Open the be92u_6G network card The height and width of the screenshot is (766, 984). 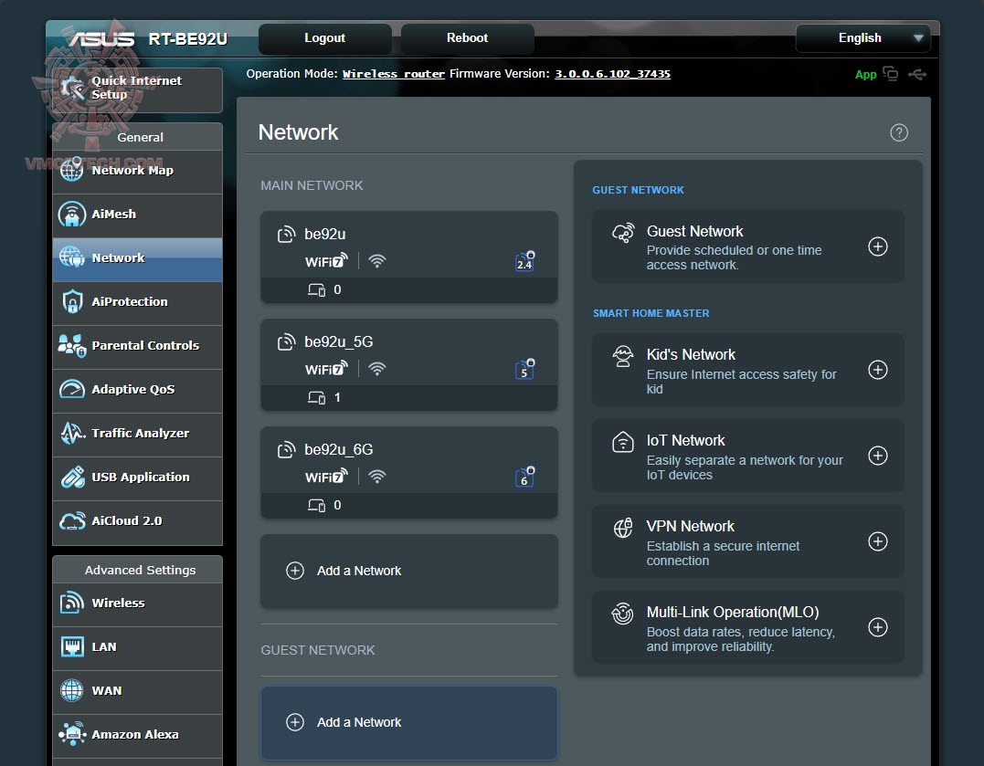pyautogui.click(x=409, y=473)
